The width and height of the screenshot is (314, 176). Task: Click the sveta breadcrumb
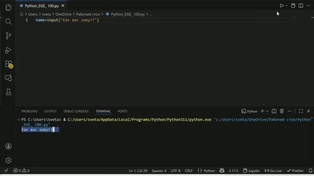click(46, 14)
